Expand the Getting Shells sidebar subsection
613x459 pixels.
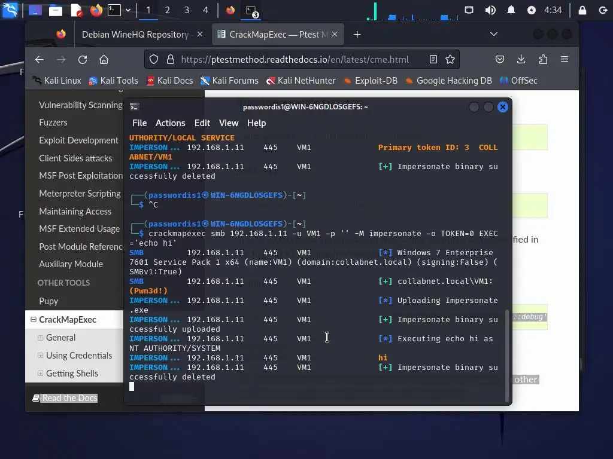pos(40,373)
